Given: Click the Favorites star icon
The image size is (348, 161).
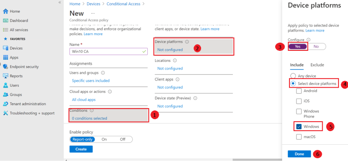Looking at the screenshot, I should pos(6,39).
